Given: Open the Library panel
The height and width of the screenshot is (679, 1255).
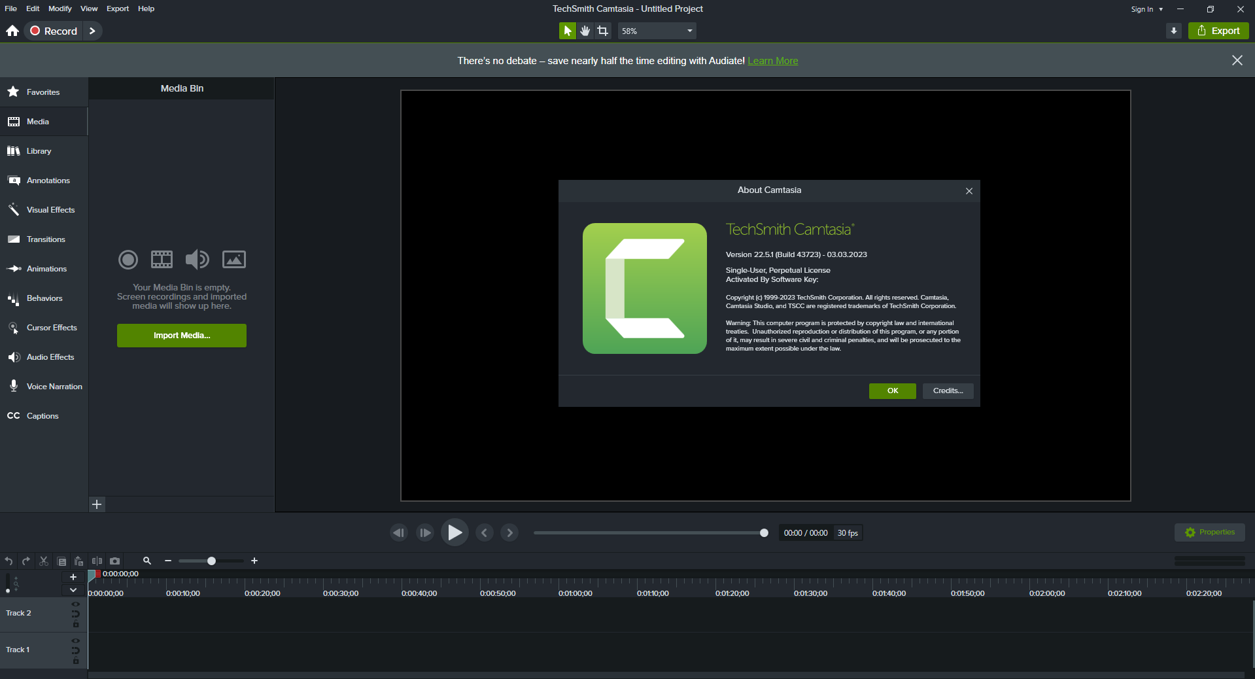Looking at the screenshot, I should (x=44, y=151).
